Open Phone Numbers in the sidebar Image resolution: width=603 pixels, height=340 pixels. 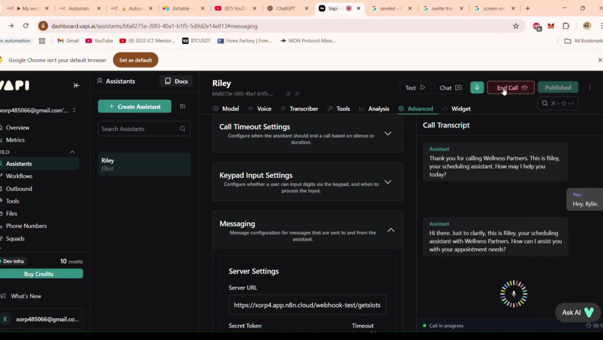coord(26,226)
